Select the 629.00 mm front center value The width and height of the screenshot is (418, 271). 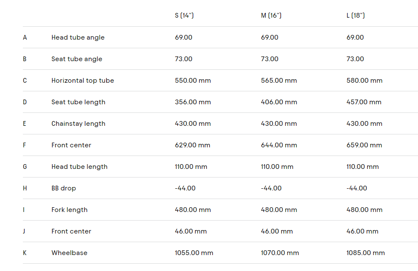[x=192, y=145]
